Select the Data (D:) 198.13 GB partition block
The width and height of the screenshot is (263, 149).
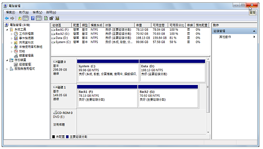tap(172, 71)
